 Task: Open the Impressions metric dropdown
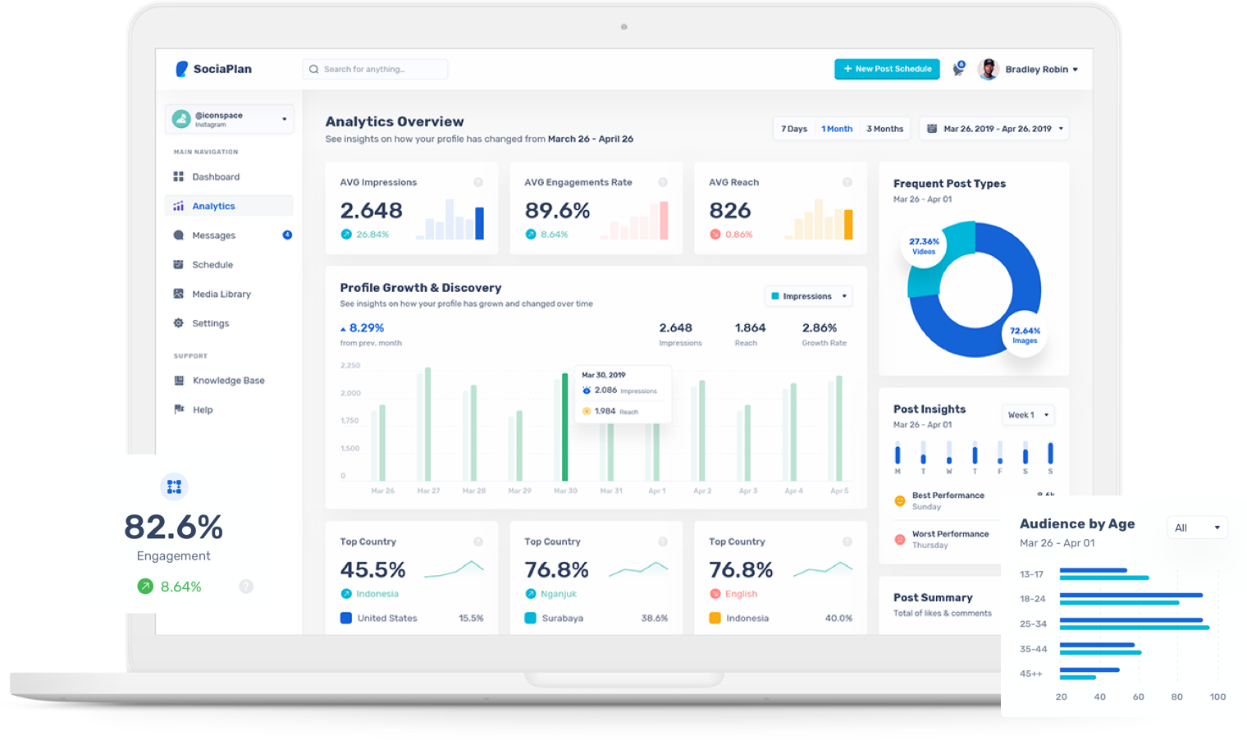[808, 296]
